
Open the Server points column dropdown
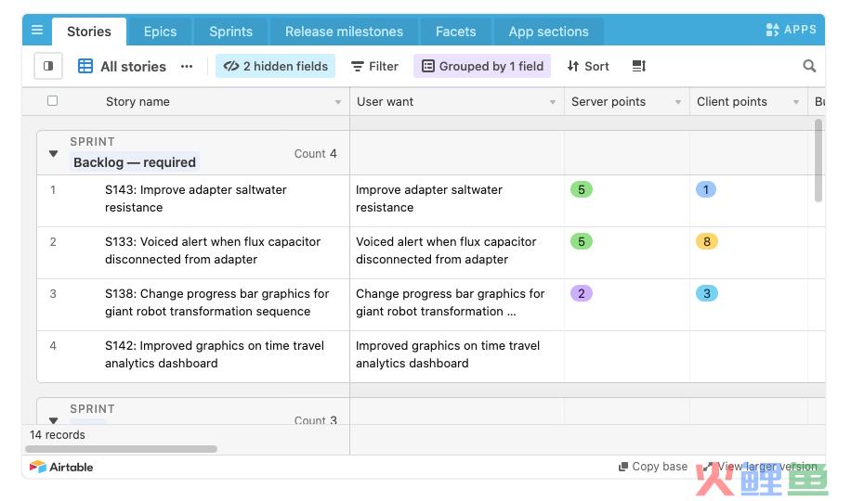677,102
